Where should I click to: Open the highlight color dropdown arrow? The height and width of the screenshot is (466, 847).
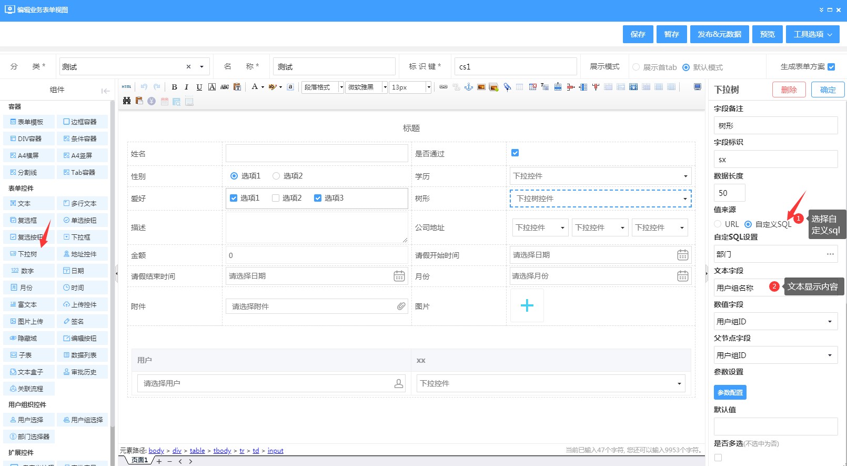280,87
